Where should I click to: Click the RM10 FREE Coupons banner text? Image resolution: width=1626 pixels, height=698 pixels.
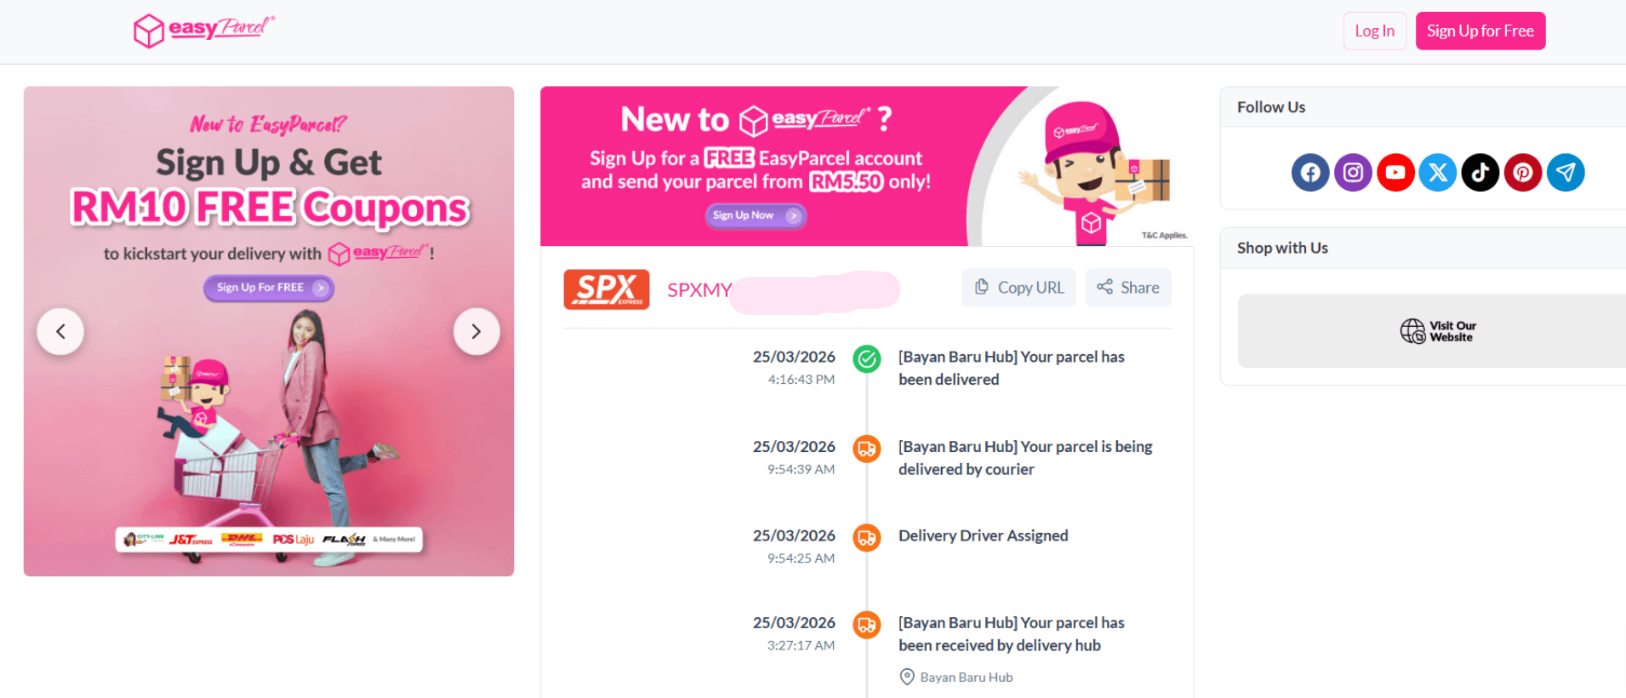point(270,208)
